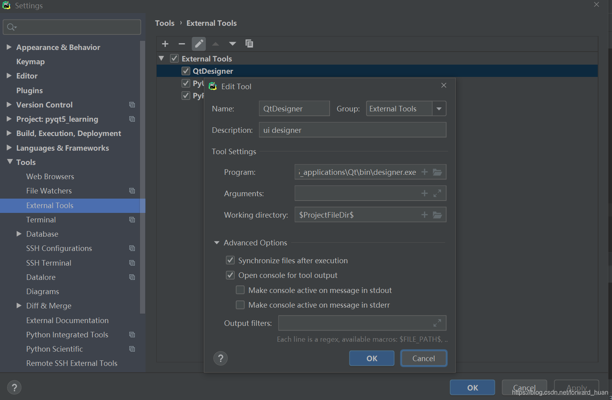Insert macro in Program field plus icon
The height and width of the screenshot is (400, 612).
tap(424, 172)
